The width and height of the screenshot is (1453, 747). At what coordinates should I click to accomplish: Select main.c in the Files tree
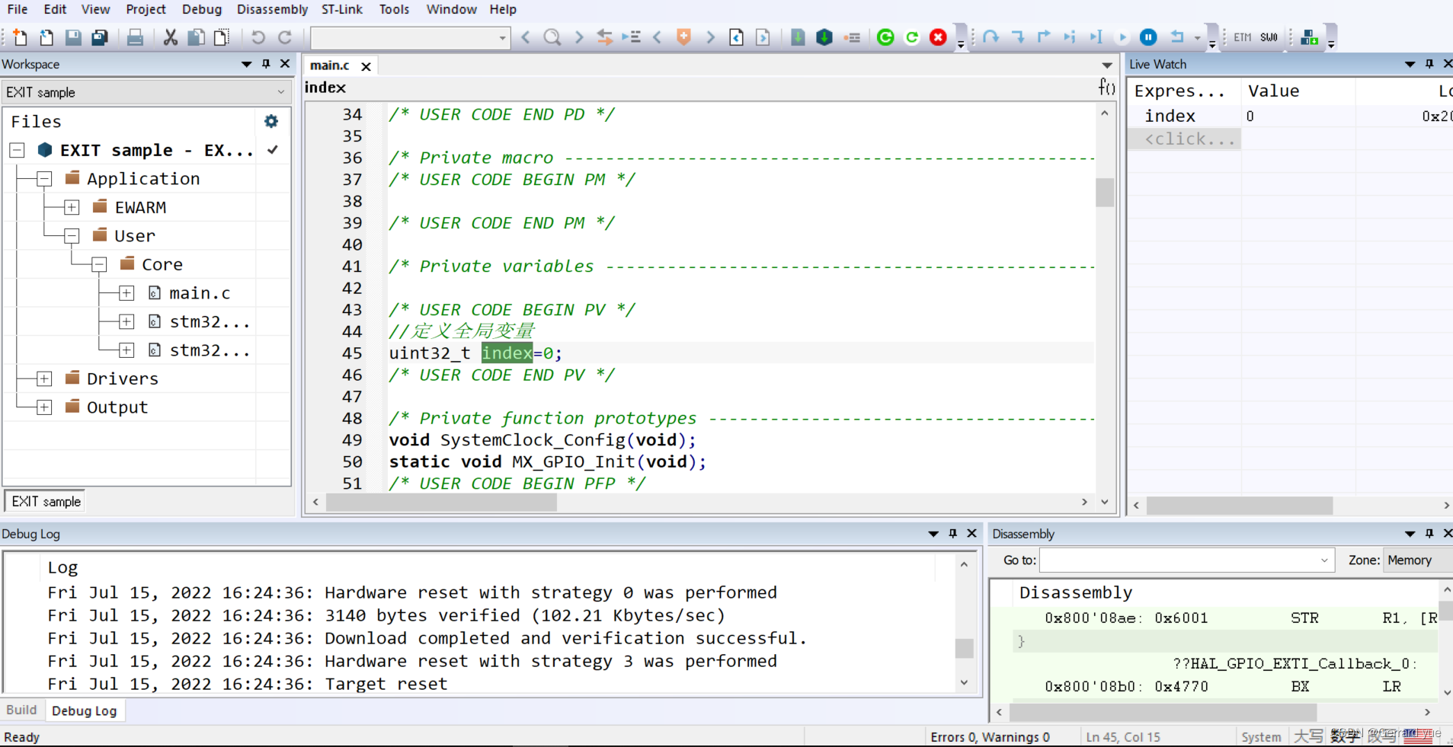(200, 293)
